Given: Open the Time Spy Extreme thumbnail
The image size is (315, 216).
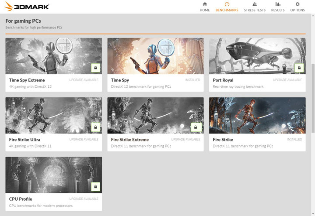Looking at the screenshot, I should pos(54,56).
